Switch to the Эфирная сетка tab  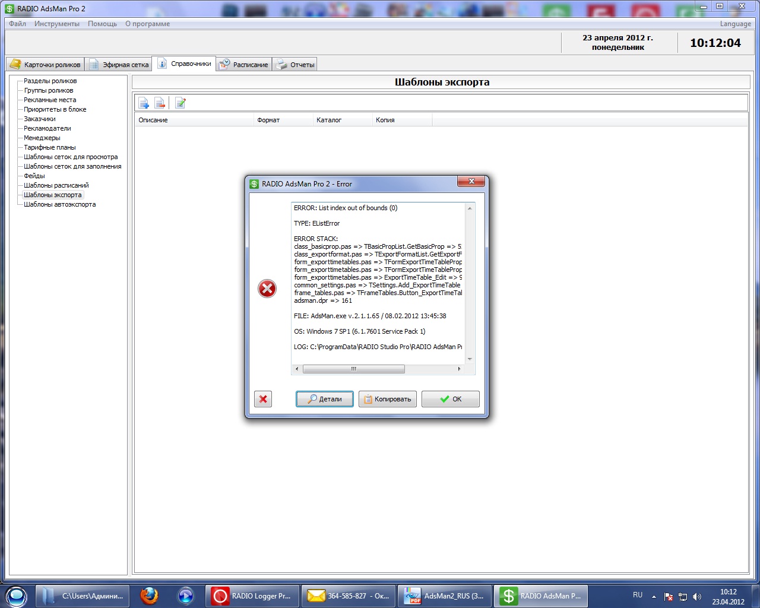click(x=118, y=64)
